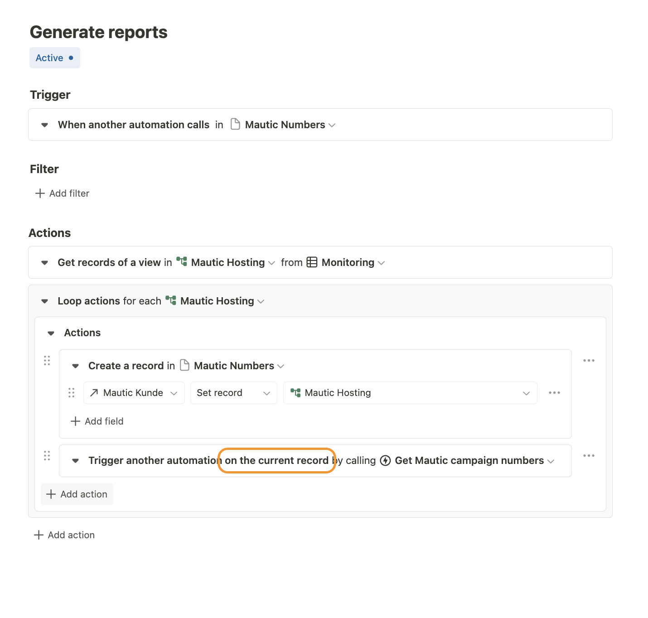Screen dimensions: 648x618
Task: Click the plus icon of Add filter
Action: point(40,193)
